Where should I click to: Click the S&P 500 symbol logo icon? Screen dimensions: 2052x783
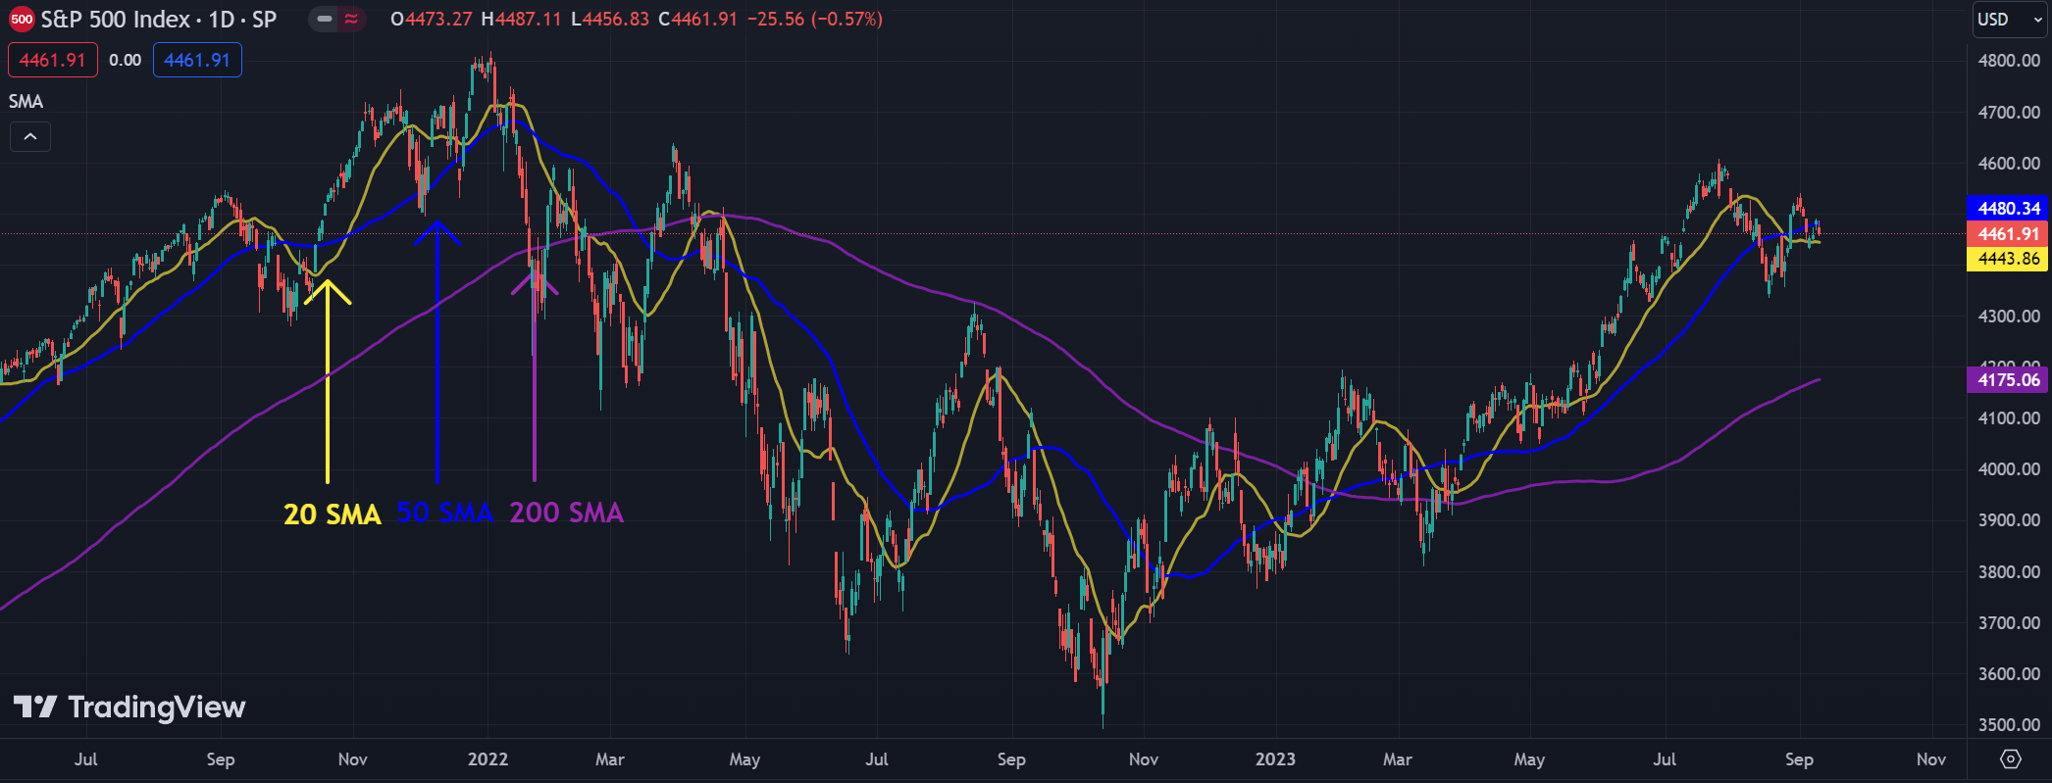click(x=22, y=19)
